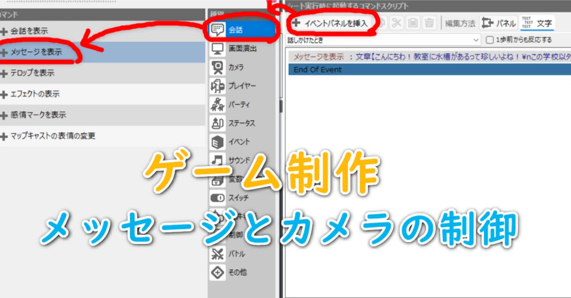The image size is (571, 298).
Task: Add the エフェクトの表示 command
Action: click(103, 94)
